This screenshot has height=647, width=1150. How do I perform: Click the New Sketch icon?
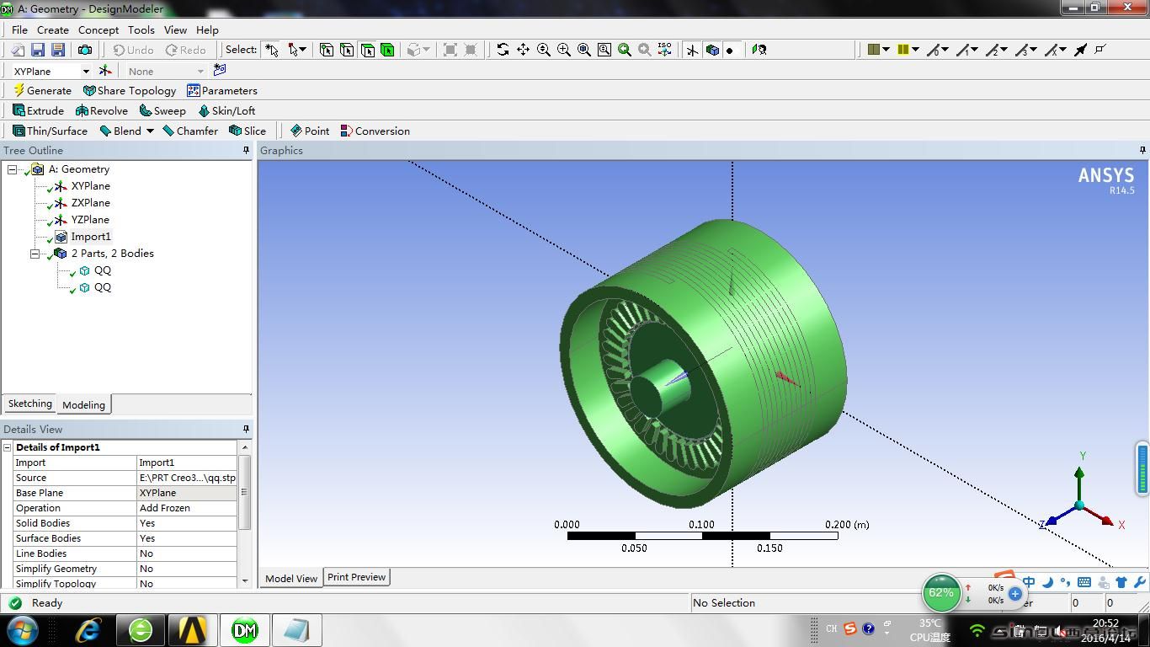click(220, 70)
